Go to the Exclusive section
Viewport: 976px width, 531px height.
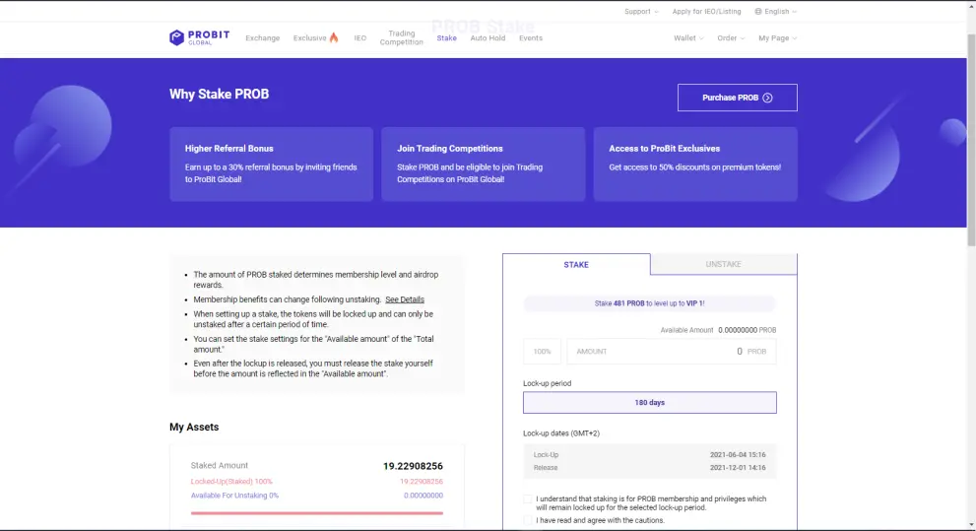pyautogui.click(x=310, y=38)
